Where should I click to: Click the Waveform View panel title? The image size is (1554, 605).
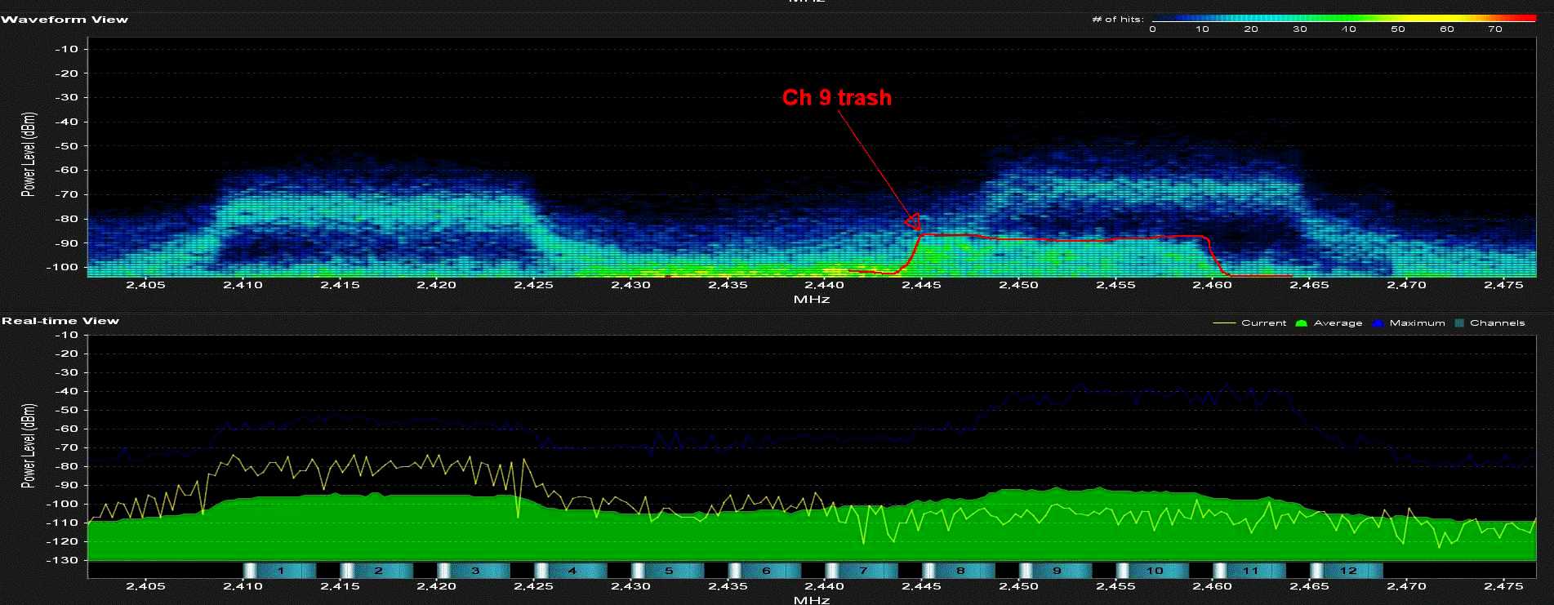(65, 20)
